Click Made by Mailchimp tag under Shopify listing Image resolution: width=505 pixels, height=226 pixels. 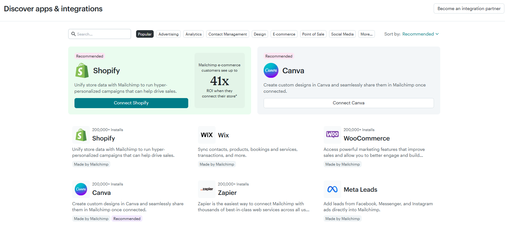[x=91, y=164]
